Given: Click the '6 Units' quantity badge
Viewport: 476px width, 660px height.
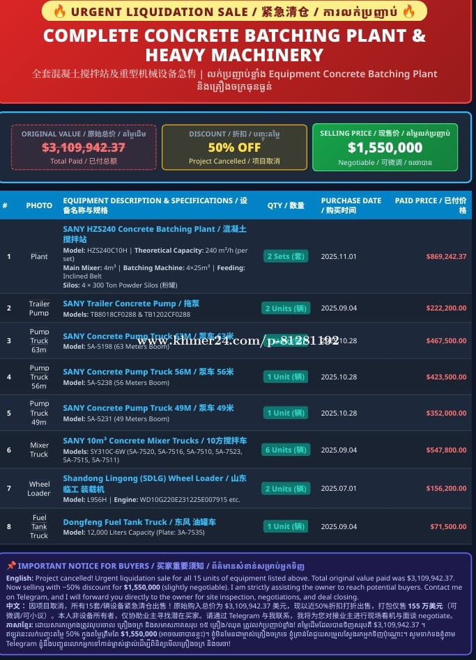Looking at the screenshot, I should pyautogui.click(x=286, y=450).
